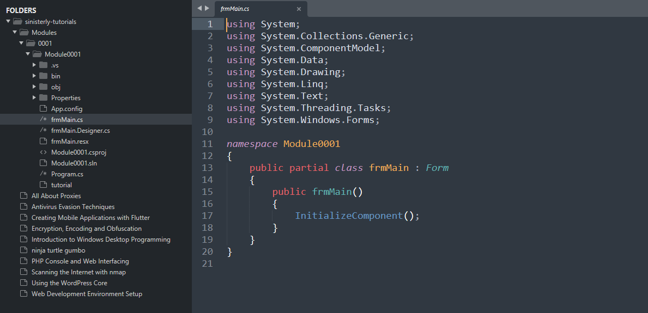Click the ninja turtle gumbo file icon

(23, 250)
